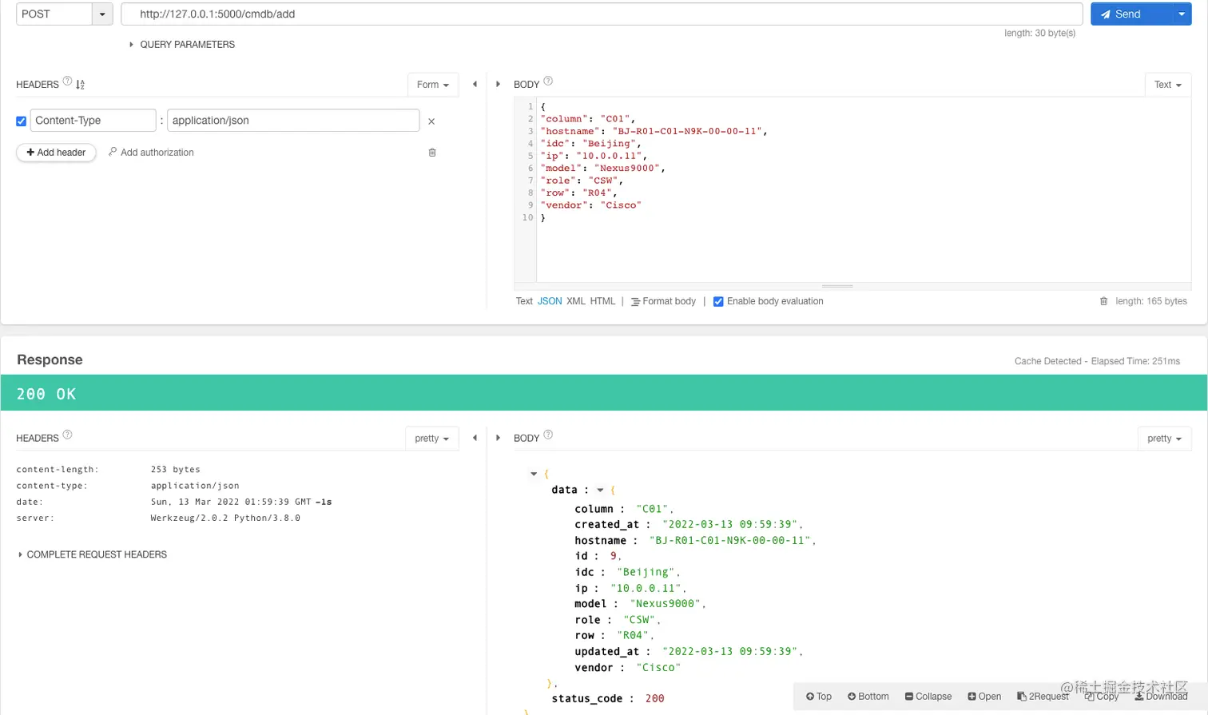Collapse response headers pane with left arrow
The height and width of the screenshot is (715, 1208).
pyautogui.click(x=475, y=438)
